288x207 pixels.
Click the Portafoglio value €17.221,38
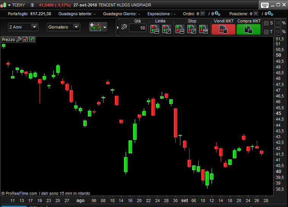point(40,14)
